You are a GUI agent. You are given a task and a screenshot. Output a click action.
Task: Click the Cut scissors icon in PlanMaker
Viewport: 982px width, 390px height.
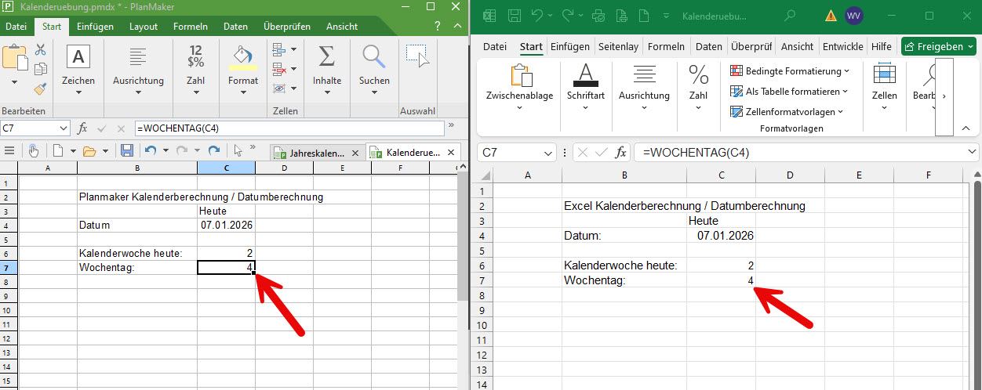click(x=40, y=50)
